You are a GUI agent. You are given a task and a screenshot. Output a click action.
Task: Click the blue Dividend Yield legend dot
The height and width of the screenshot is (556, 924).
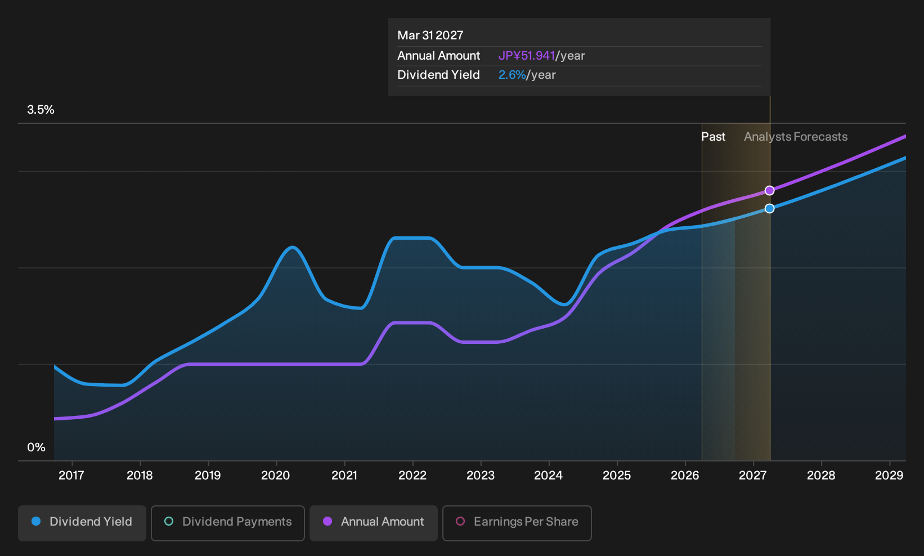click(x=36, y=522)
